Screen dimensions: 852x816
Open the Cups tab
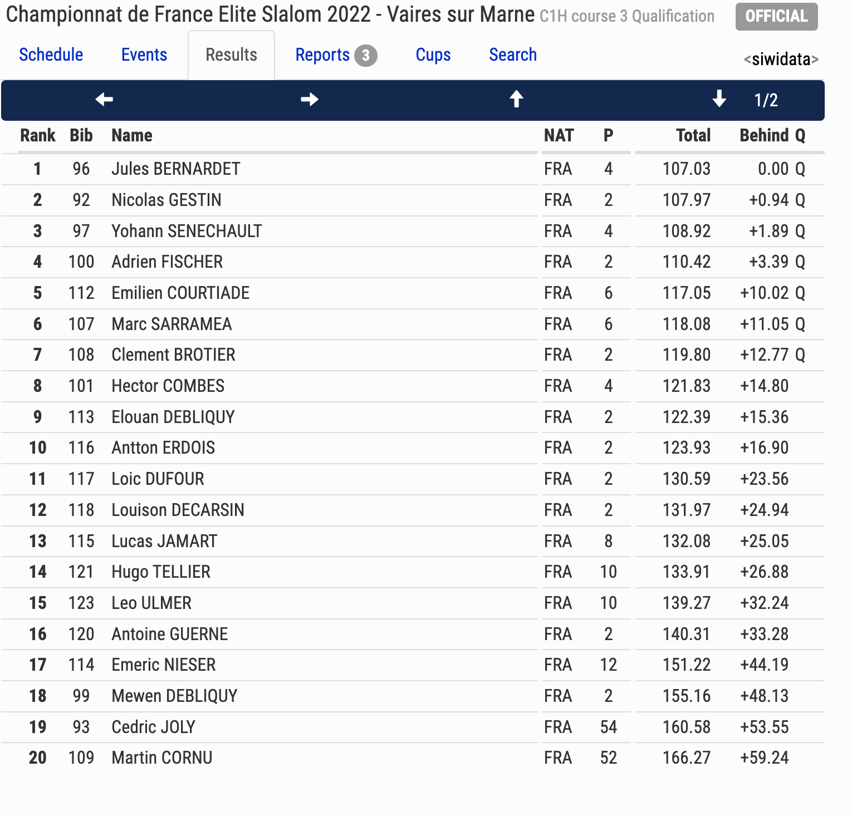pos(433,55)
